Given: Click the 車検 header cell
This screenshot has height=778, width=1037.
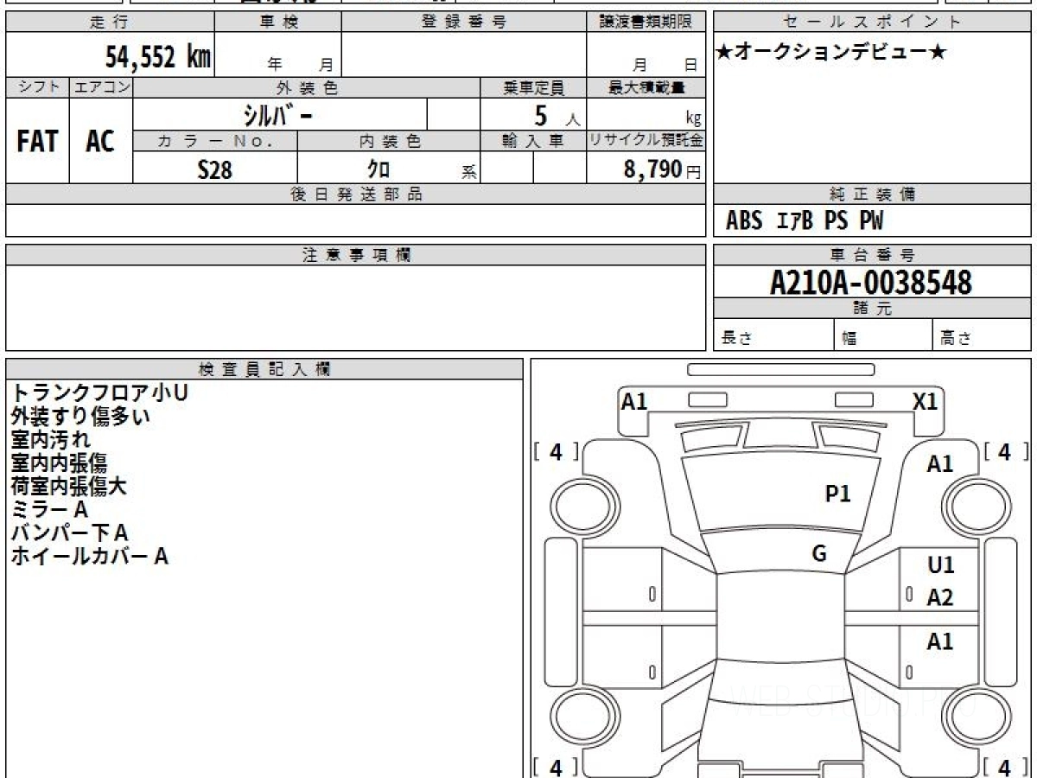Looking at the screenshot, I should click(x=278, y=22).
